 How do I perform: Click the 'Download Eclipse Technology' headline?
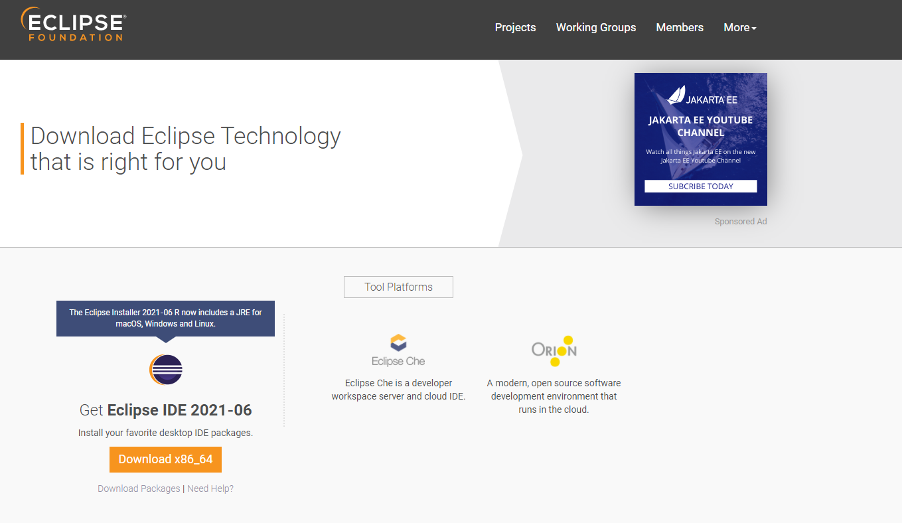click(x=186, y=149)
